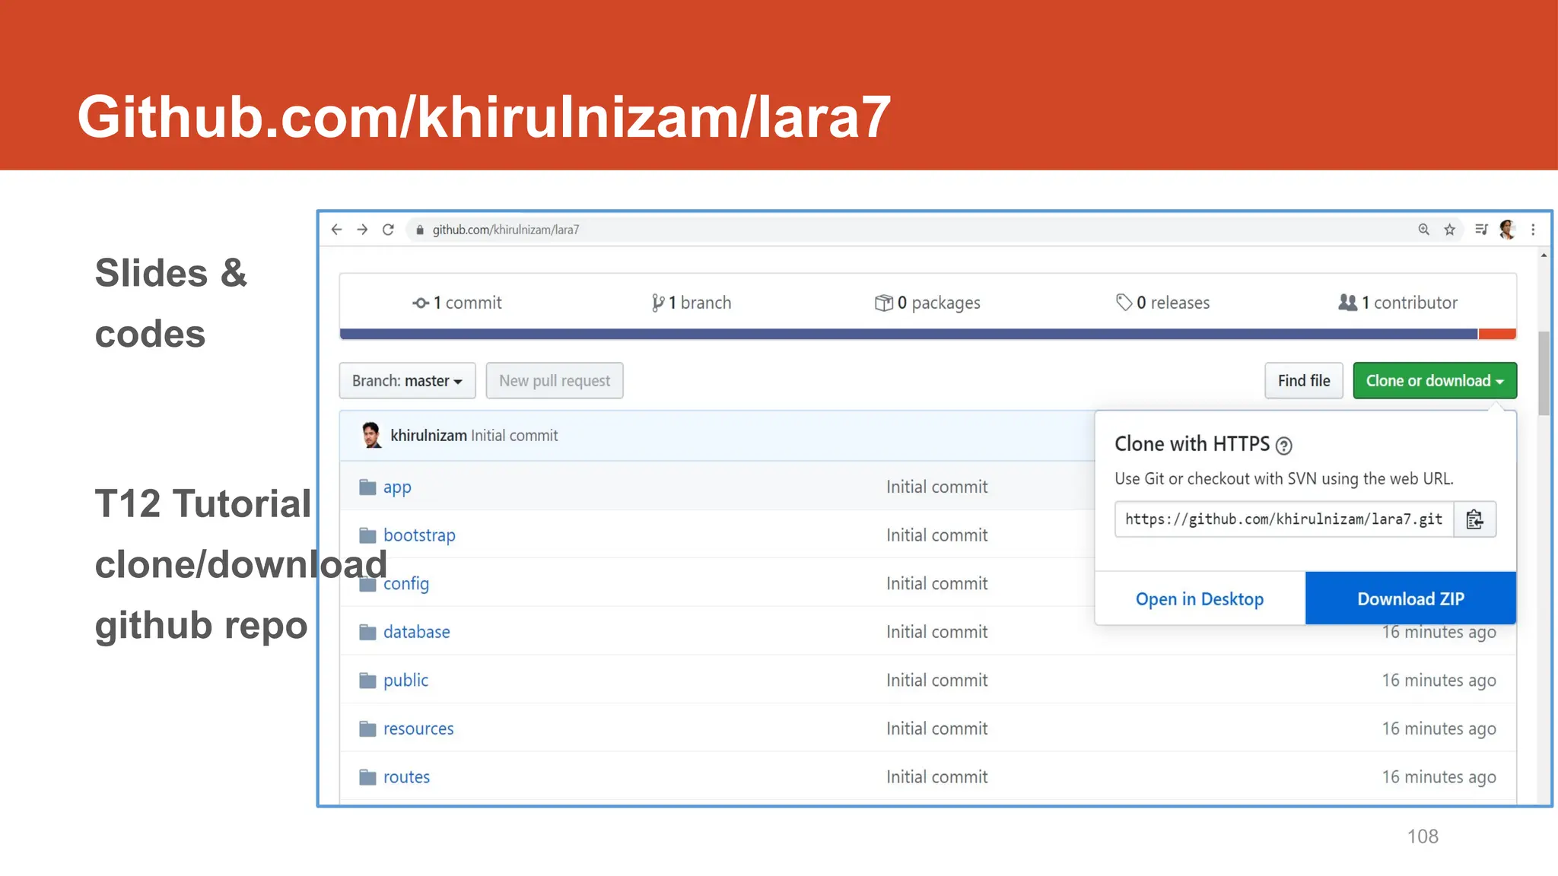Open the public folder link
Image resolution: width=1558 pixels, height=876 pixels.
pyautogui.click(x=405, y=681)
